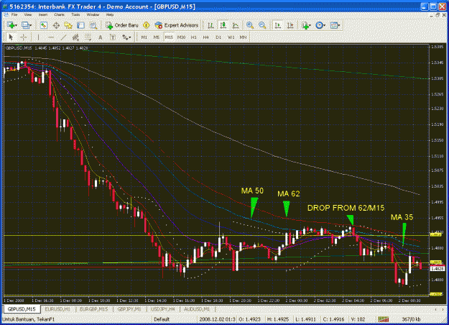Open the Arrows objects dropdown arrow
Viewport: 449px width, 325px height.
coord(130,37)
